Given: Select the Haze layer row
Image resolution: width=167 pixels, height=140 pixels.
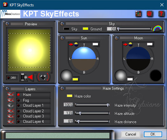Looking at the screenshot, I should click(33, 95).
